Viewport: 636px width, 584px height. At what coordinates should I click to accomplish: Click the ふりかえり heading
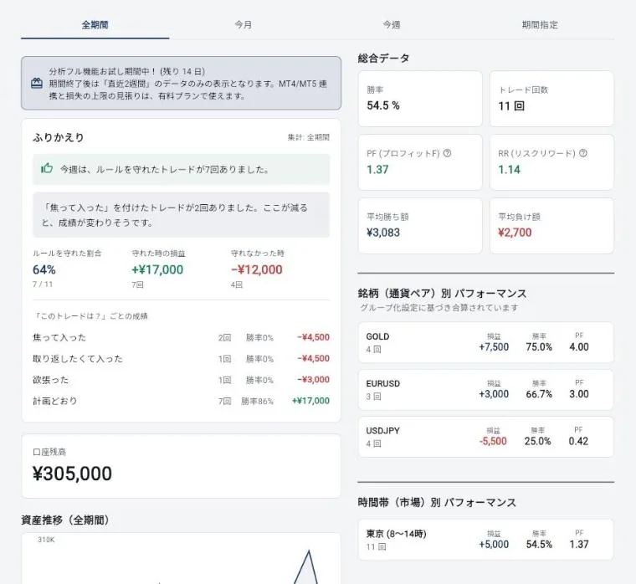tap(59, 137)
